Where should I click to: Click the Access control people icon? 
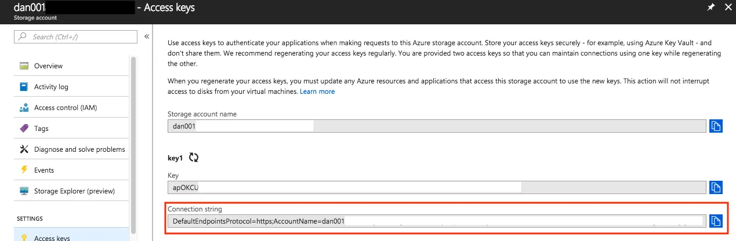(24, 108)
